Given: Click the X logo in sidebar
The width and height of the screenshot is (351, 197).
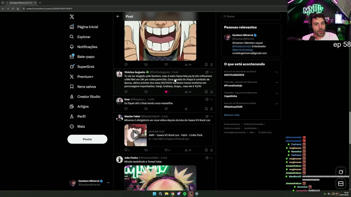Looking at the screenshot, I should pyautogui.click(x=72, y=17).
